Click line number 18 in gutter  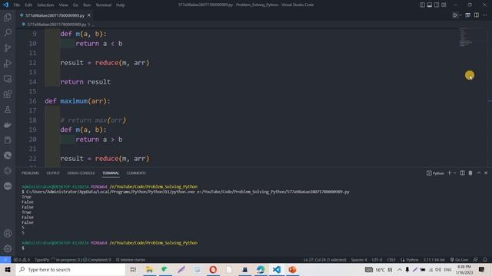tap(32, 120)
